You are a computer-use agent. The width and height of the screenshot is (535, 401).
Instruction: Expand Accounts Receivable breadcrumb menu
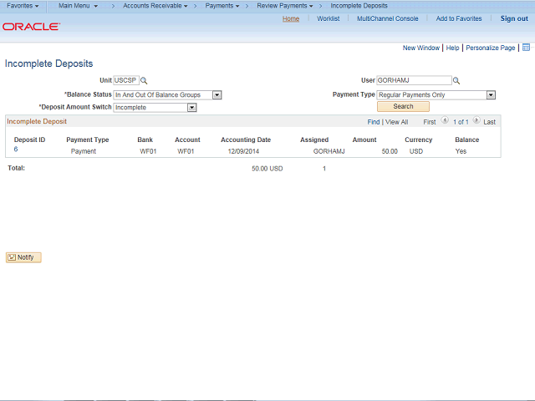pyautogui.click(x=155, y=6)
